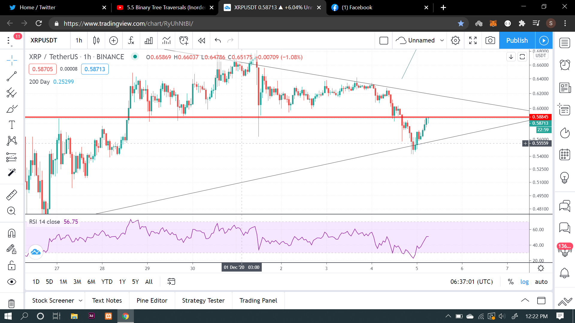Toggle percent scale option
Image resolution: width=575 pixels, height=323 pixels.
tap(511, 282)
